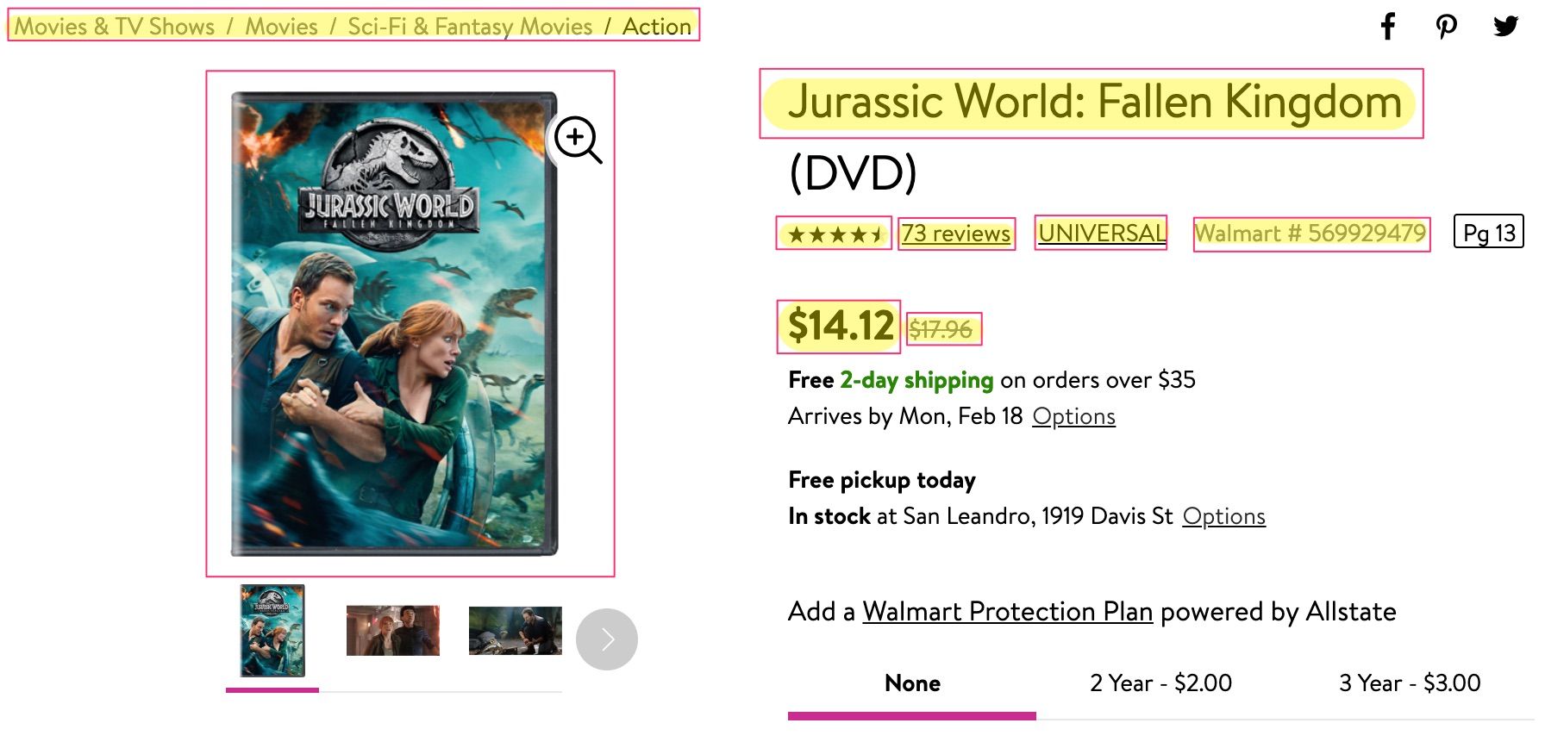Click the Pg 13 rating badge

tap(1489, 232)
